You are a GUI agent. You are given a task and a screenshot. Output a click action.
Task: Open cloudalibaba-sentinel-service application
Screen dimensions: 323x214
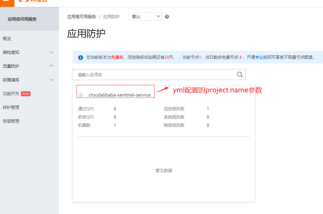[119, 95]
